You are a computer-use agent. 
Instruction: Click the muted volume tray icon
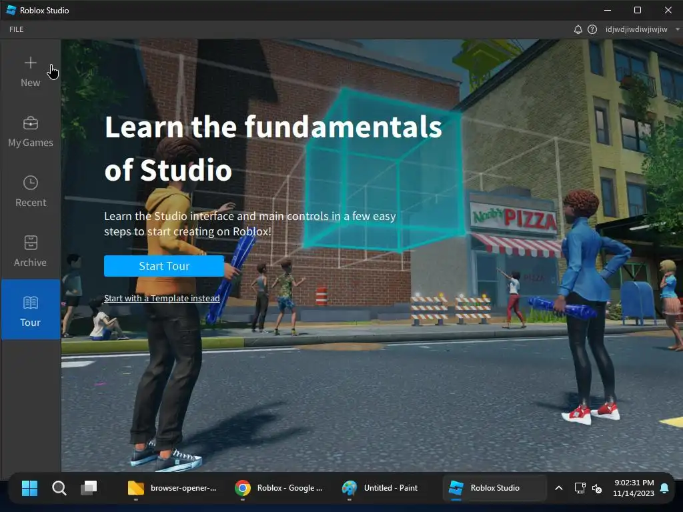597,488
